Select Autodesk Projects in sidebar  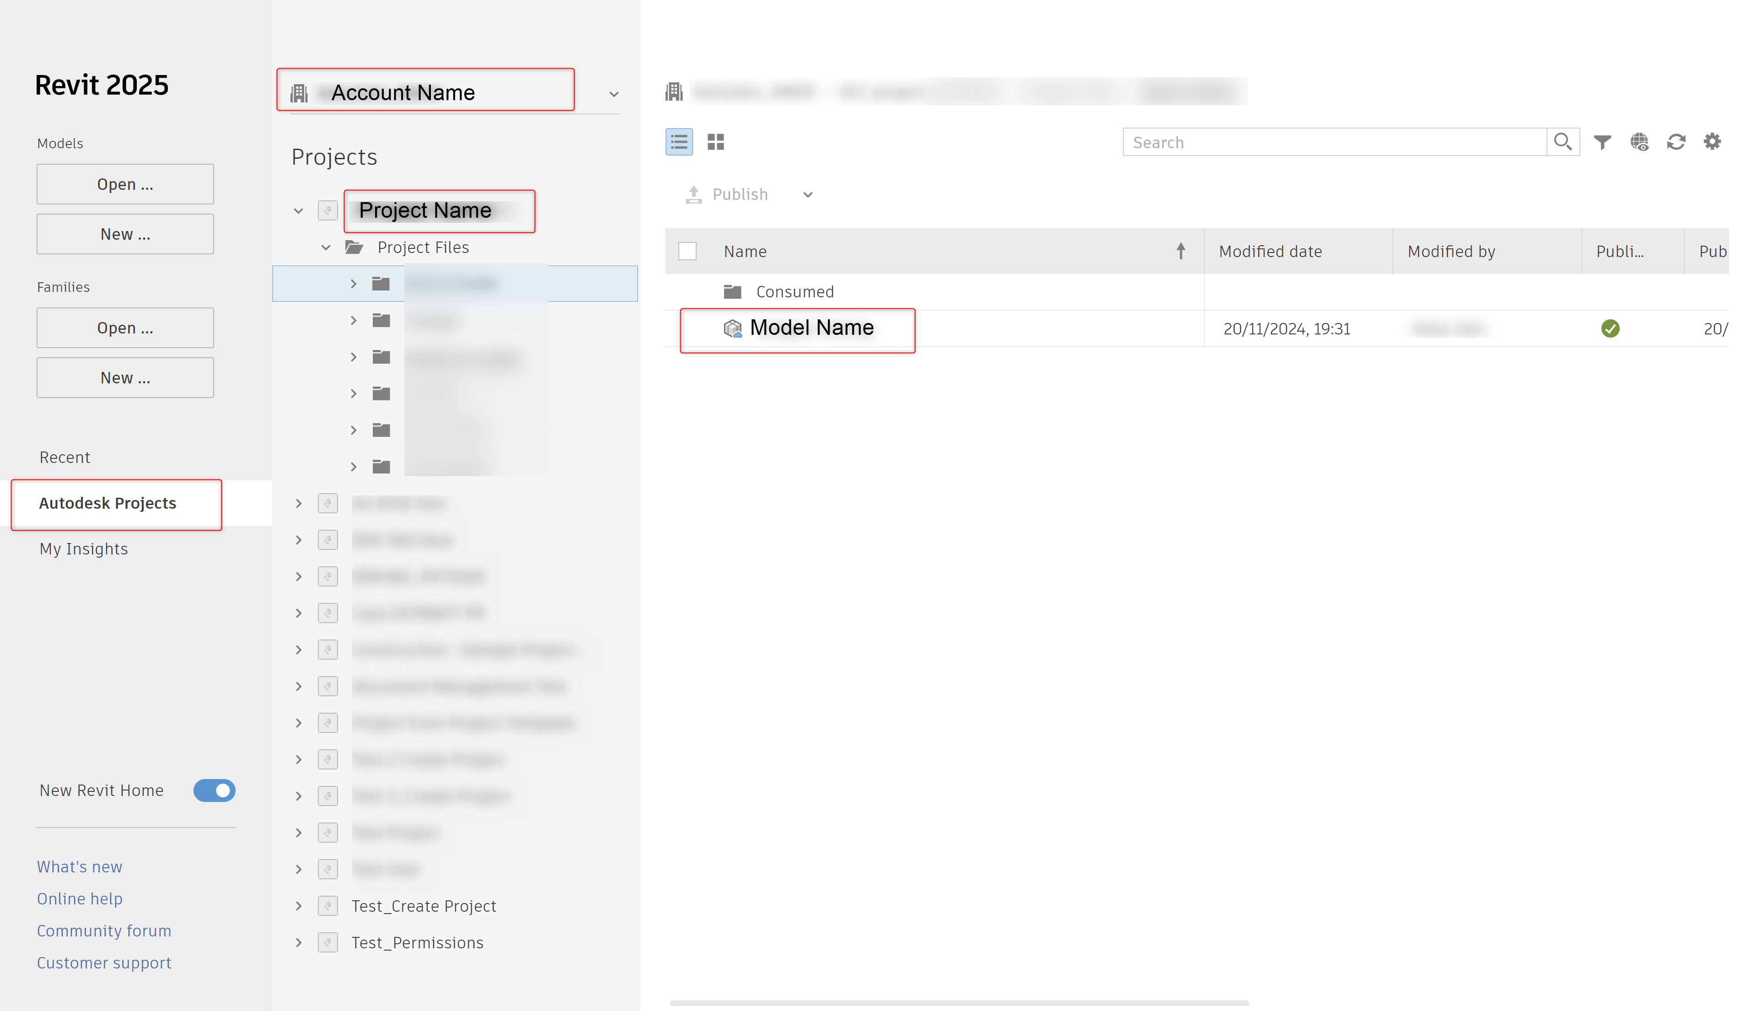pos(107,503)
